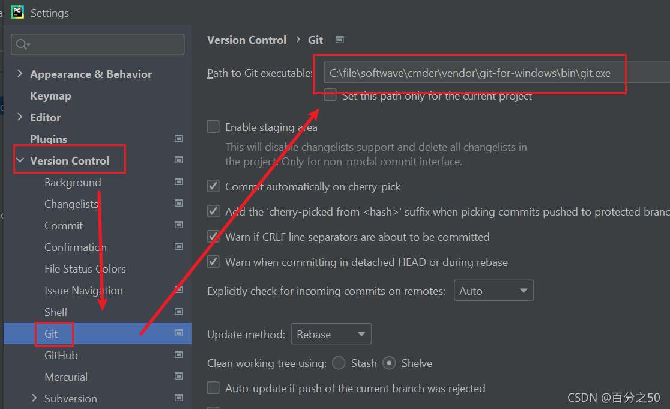The width and height of the screenshot is (670, 409).
Task: Click Version Control in the breadcrumb
Action: (247, 40)
